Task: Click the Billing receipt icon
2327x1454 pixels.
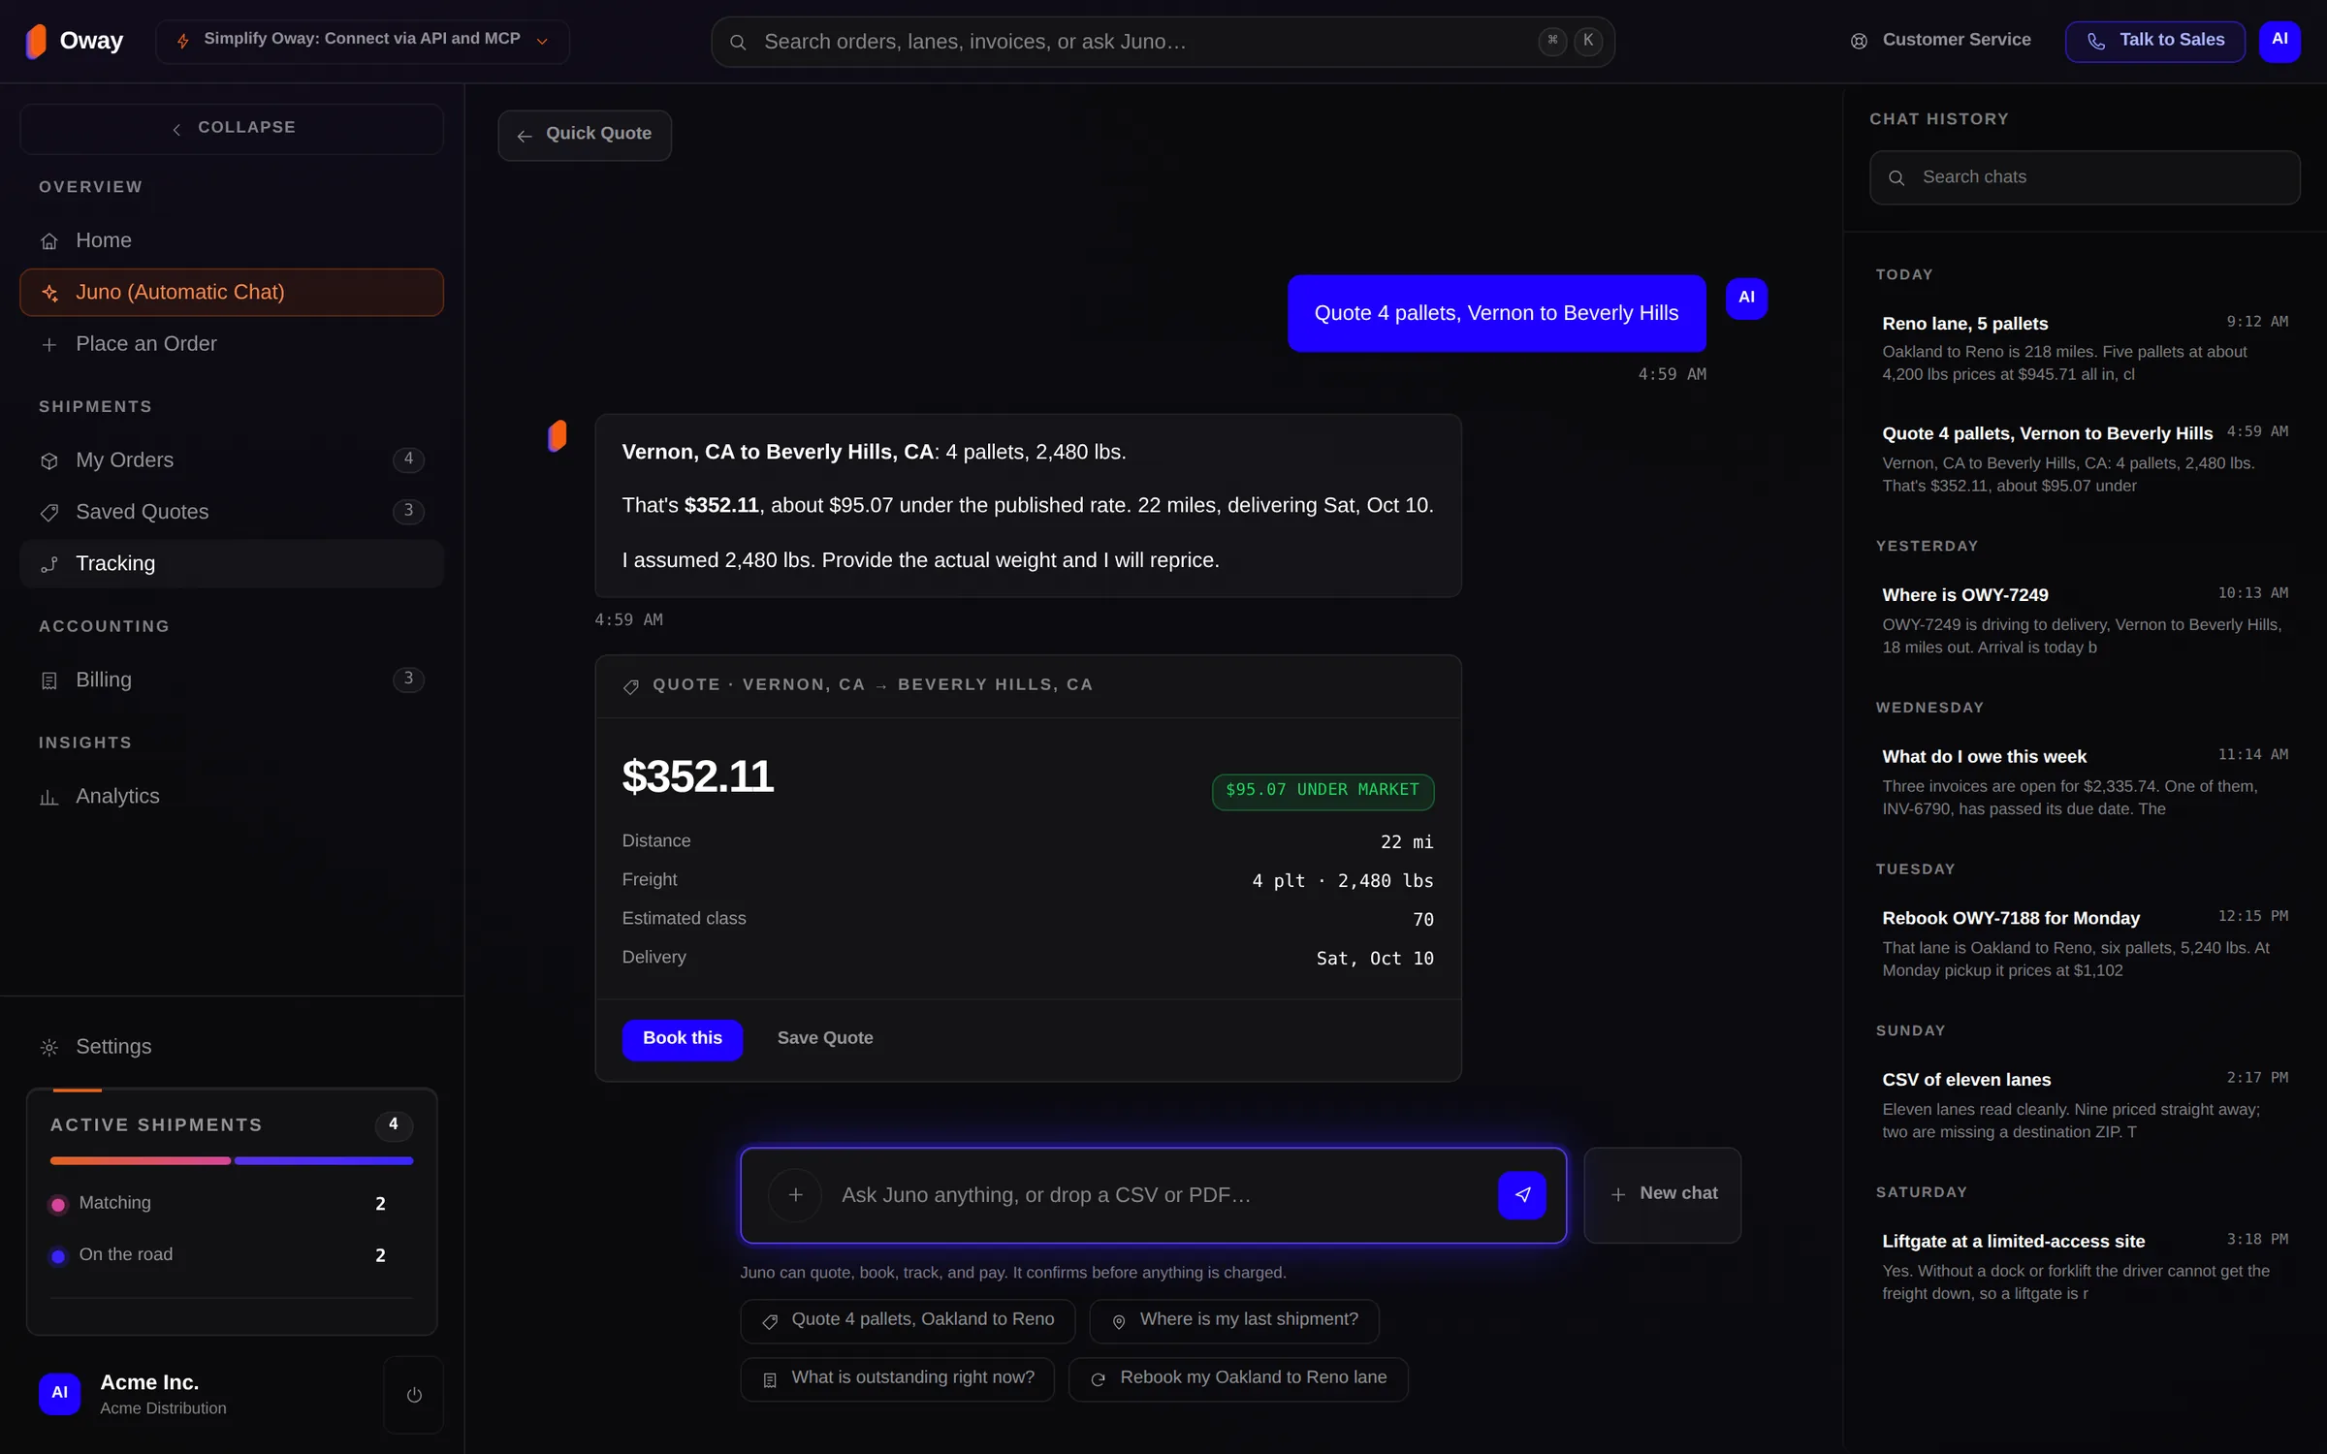Action: pyautogui.click(x=49, y=680)
